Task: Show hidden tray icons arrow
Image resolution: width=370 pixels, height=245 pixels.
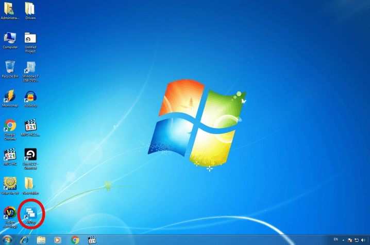Action: [343, 240]
